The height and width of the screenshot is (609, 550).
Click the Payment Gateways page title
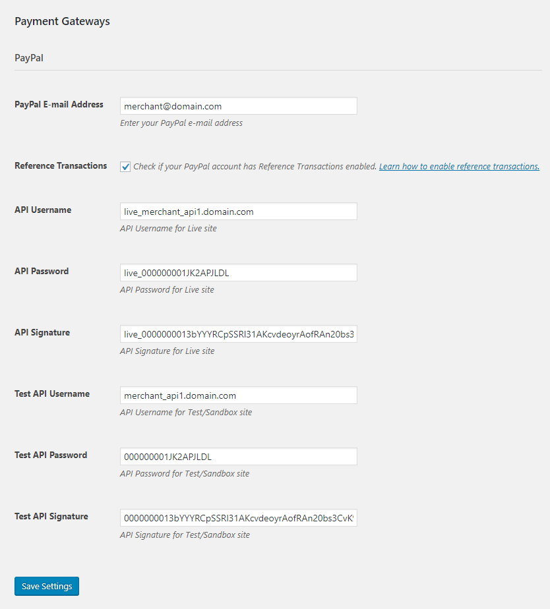tap(62, 21)
